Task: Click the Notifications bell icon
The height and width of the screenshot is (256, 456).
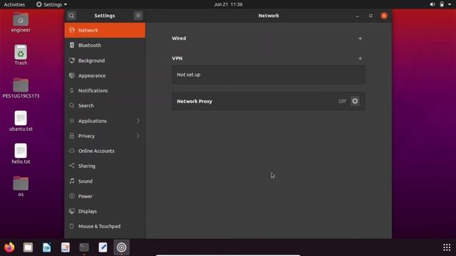Action: pyautogui.click(x=72, y=90)
